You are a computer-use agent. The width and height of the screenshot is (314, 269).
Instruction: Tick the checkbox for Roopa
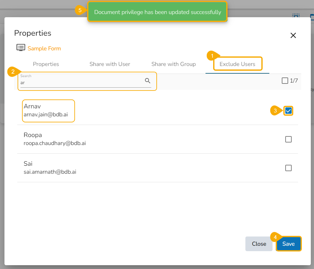pyautogui.click(x=288, y=139)
